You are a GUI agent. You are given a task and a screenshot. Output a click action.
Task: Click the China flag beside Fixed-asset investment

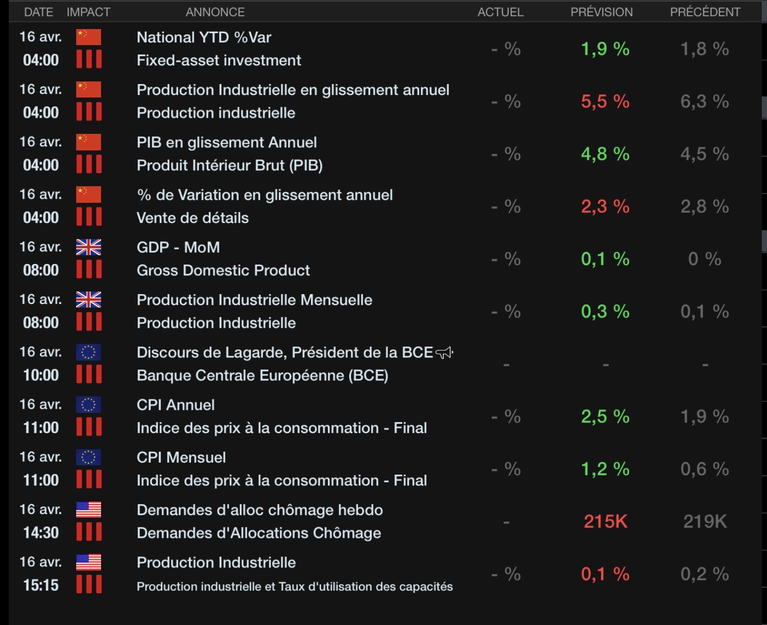pyautogui.click(x=89, y=37)
